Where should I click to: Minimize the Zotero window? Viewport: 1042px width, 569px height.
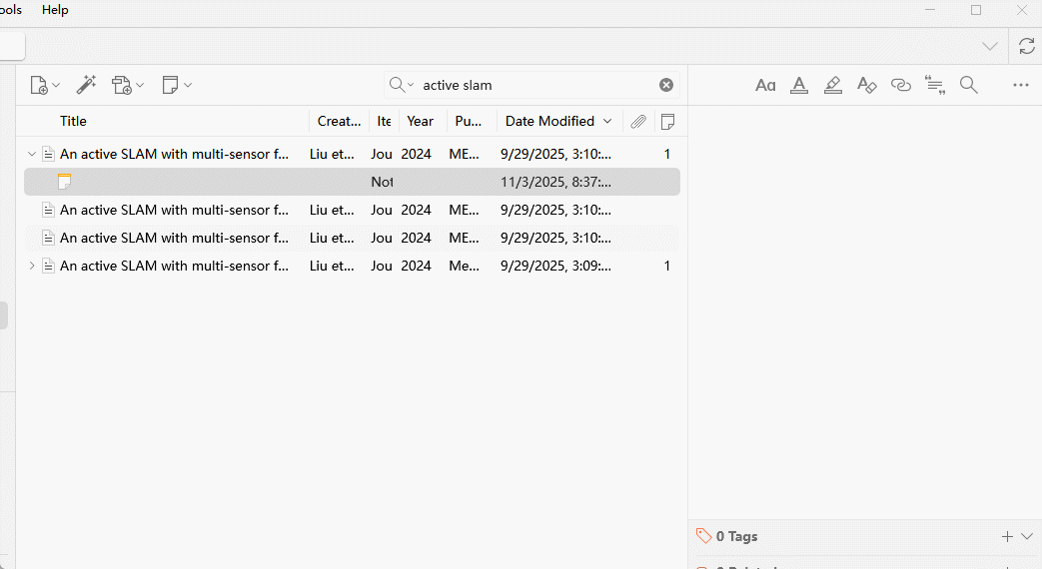(930, 10)
